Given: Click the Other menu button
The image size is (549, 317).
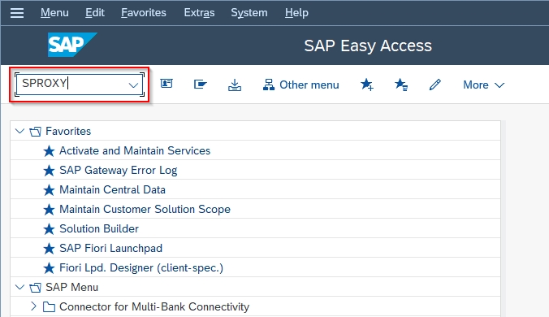Looking at the screenshot, I should point(301,85).
